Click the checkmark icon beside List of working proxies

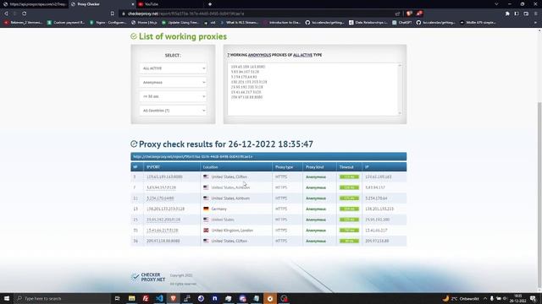(x=134, y=36)
